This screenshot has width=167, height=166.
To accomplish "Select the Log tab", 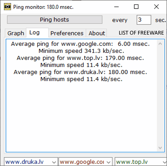I will (37, 33).
